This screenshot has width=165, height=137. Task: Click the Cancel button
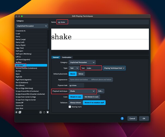132,119
